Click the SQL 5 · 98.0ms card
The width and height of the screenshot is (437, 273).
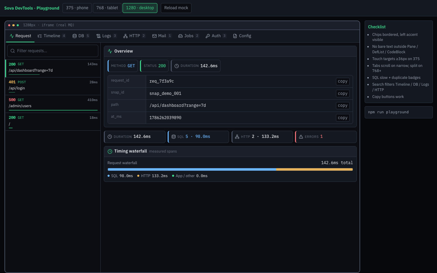198,136
